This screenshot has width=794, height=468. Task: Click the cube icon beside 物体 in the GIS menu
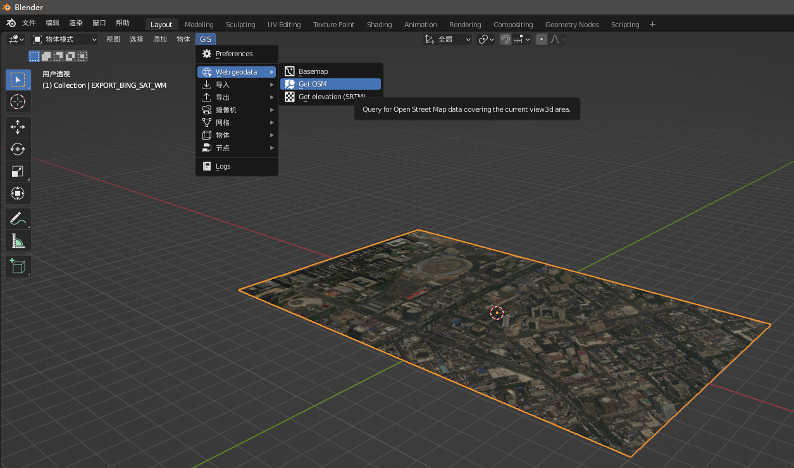207,135
